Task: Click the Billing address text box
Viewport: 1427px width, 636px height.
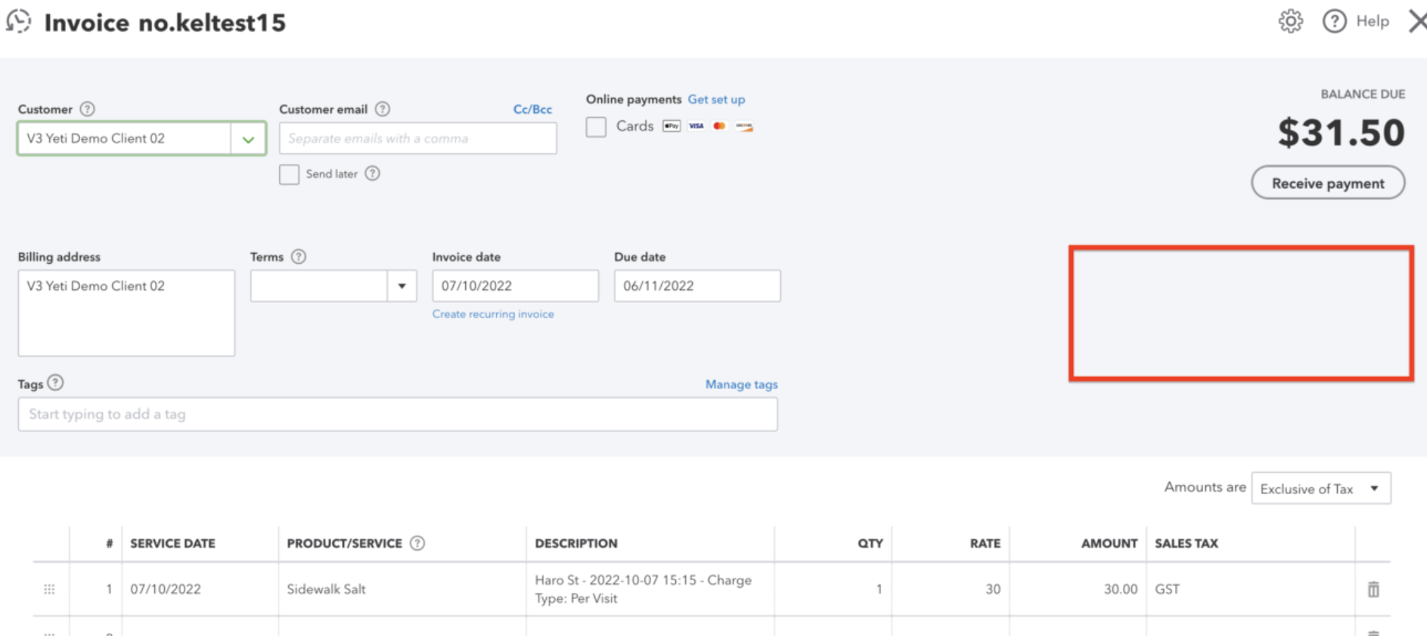Action: pos(126,313)
